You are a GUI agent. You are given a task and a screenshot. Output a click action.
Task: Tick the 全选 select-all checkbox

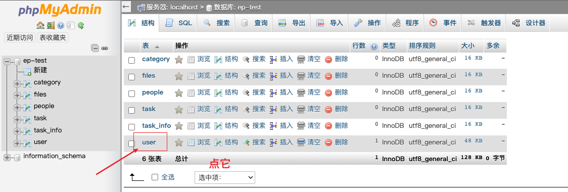pyautogui.click(x=155, y=177)
